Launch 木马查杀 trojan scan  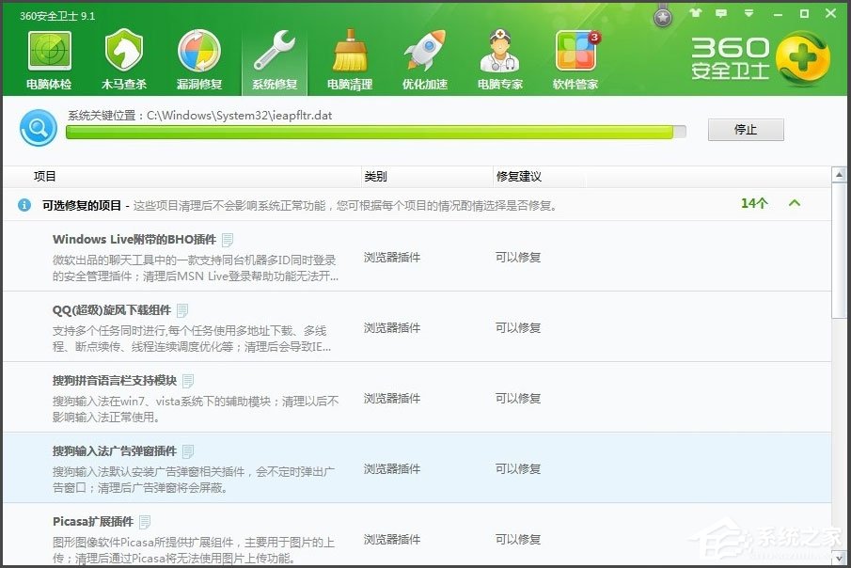(x=123, y=56)
